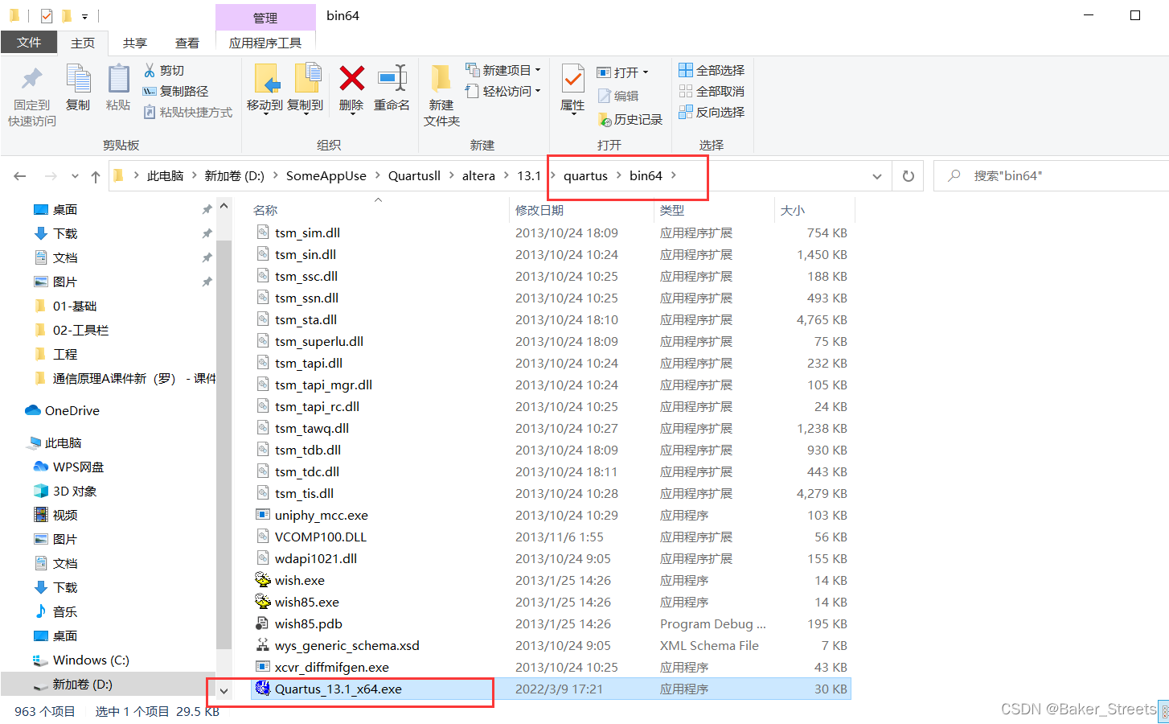Click the Up one level arrow
Image resolution: width=1169 pixels, height=724 pixels.
pos(96,176)
